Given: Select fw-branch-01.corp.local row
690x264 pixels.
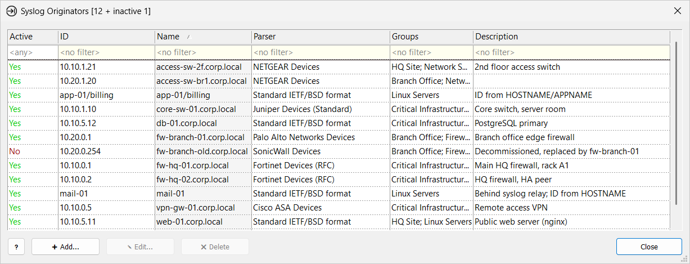Looking at the screenshot, I should [x=339, y=137].
